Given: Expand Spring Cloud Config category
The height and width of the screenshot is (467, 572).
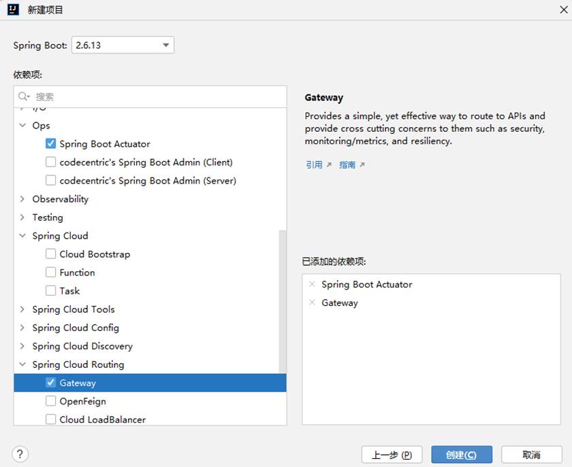Looking at the screenshot, I should (22, 328).
